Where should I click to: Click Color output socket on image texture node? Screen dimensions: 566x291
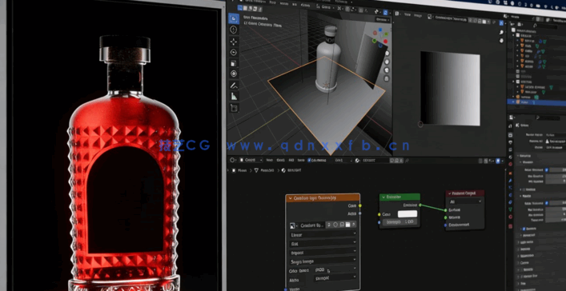point(360,205)
